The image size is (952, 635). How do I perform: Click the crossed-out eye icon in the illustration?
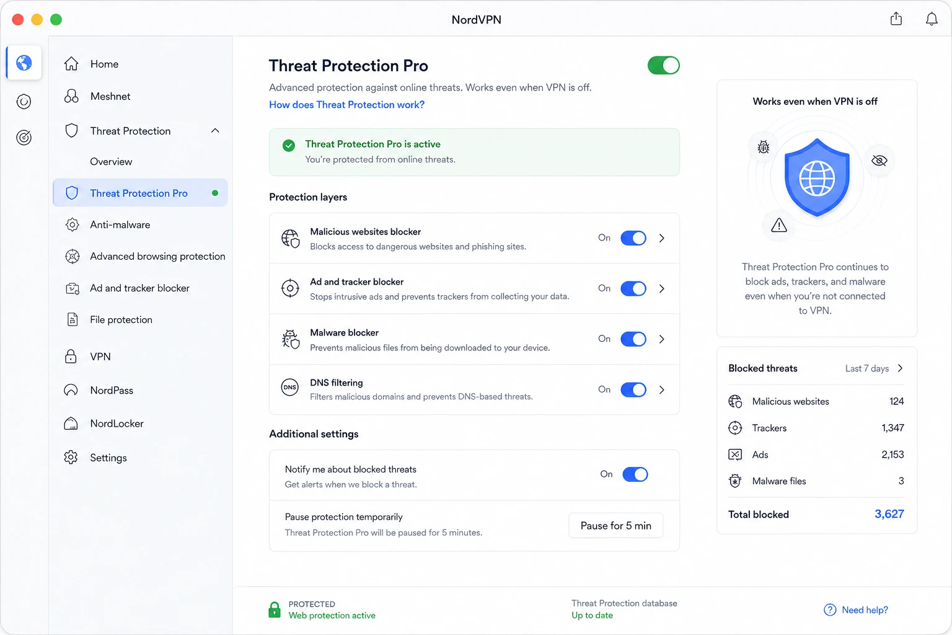click(879, 161)
